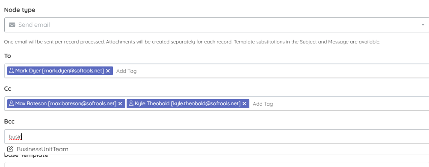Remove Kyle Theobald from the Cc field

coord(244,104)
